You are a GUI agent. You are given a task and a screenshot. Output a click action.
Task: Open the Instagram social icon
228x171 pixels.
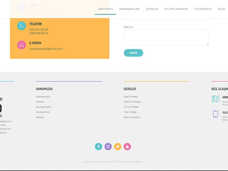point(108,146)
